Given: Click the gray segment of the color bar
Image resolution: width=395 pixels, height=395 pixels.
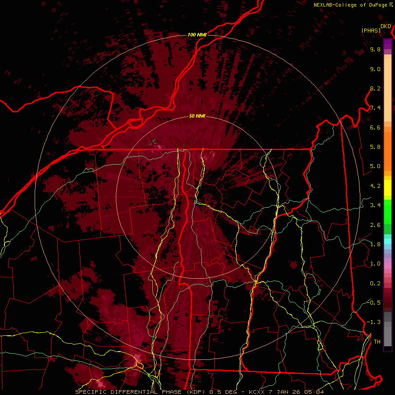Looking at the screenshot, I should [388, 329].
